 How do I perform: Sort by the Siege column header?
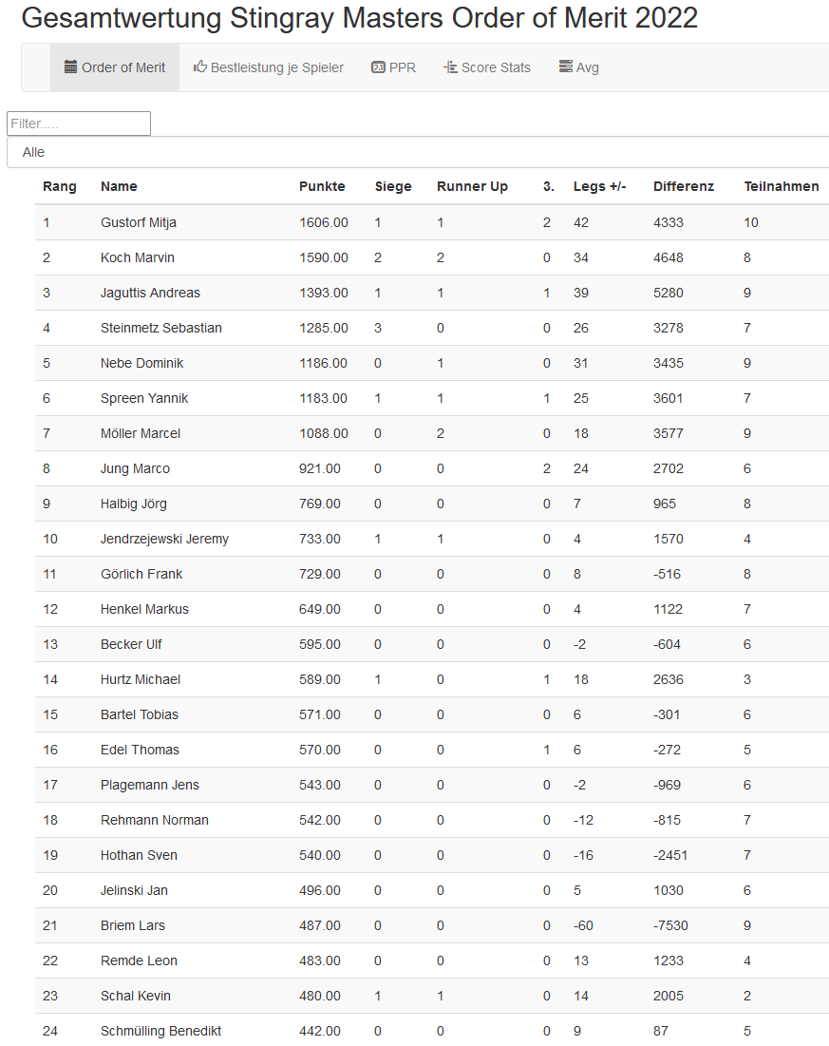[393, 186]
